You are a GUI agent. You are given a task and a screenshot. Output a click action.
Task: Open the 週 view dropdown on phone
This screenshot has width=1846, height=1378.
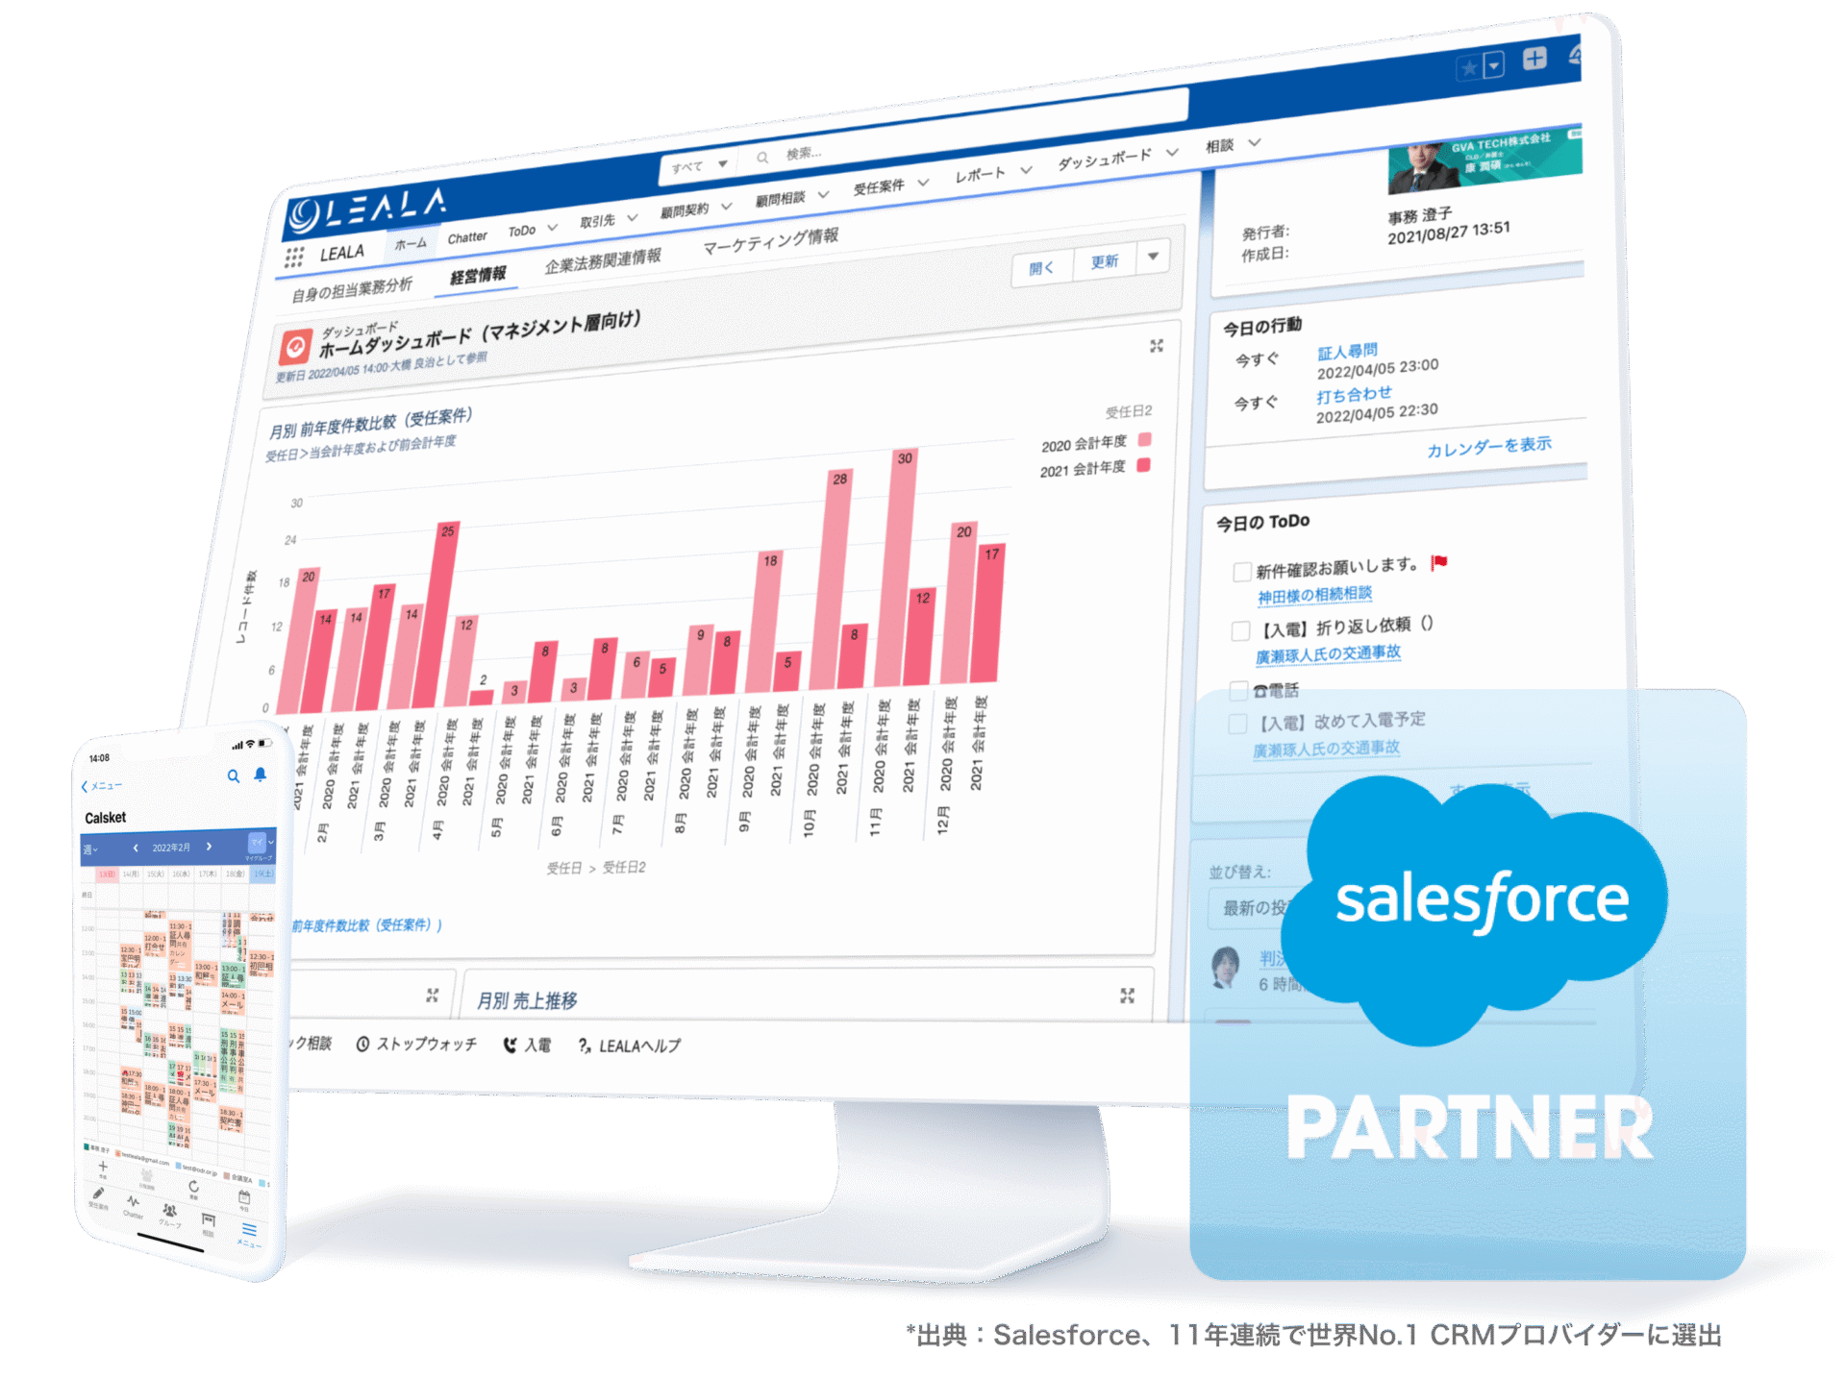pos(90,849)
